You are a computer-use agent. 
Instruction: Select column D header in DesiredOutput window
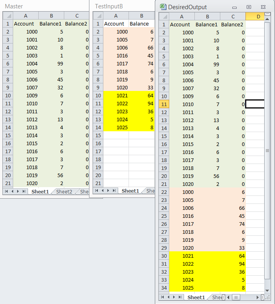point(255,16)
